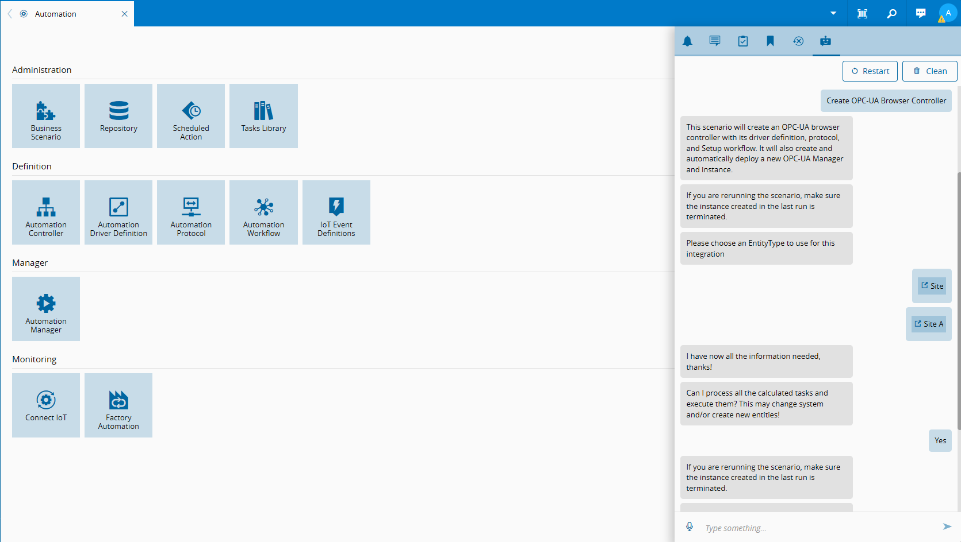Viewport: 961px width, 542px height.
Task: Open the chat bubble icon in header
Action: point(921,13)
